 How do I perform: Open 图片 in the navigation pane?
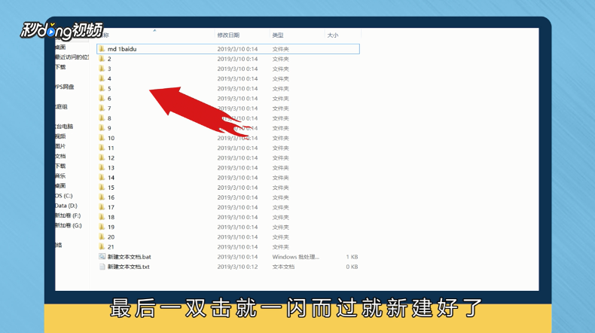61,146
